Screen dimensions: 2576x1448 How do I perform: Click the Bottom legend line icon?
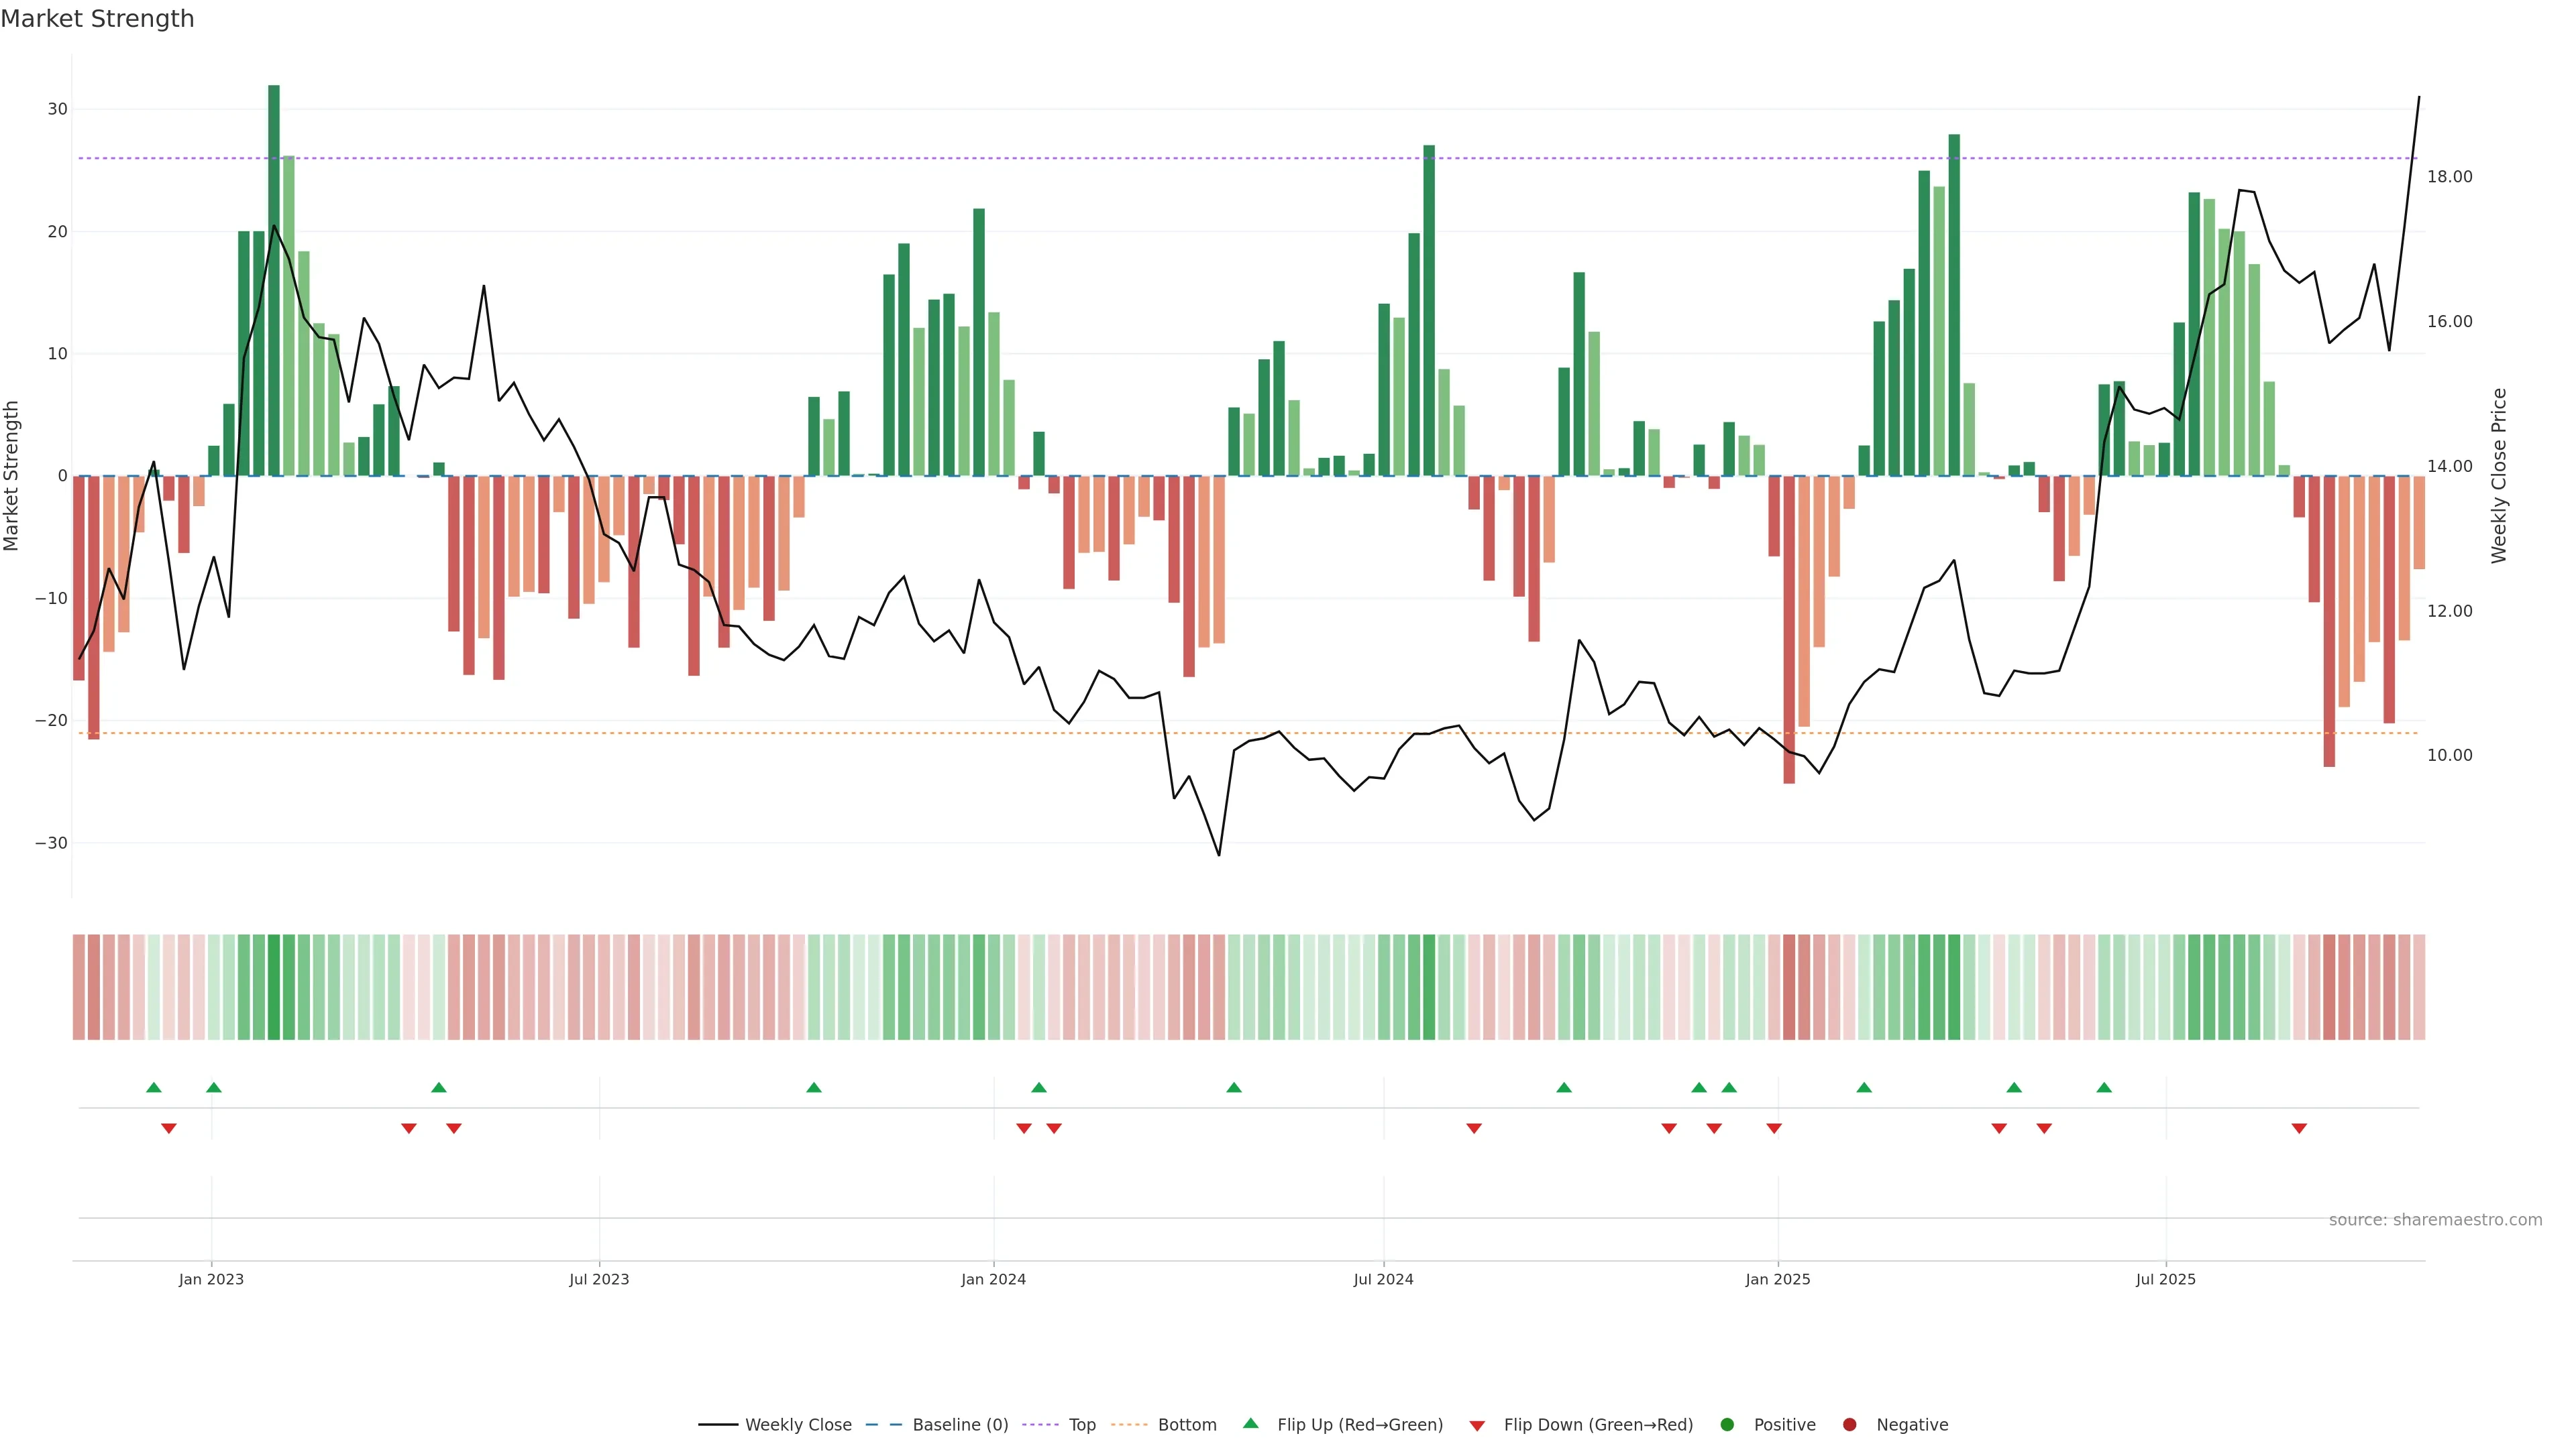1129,1424
